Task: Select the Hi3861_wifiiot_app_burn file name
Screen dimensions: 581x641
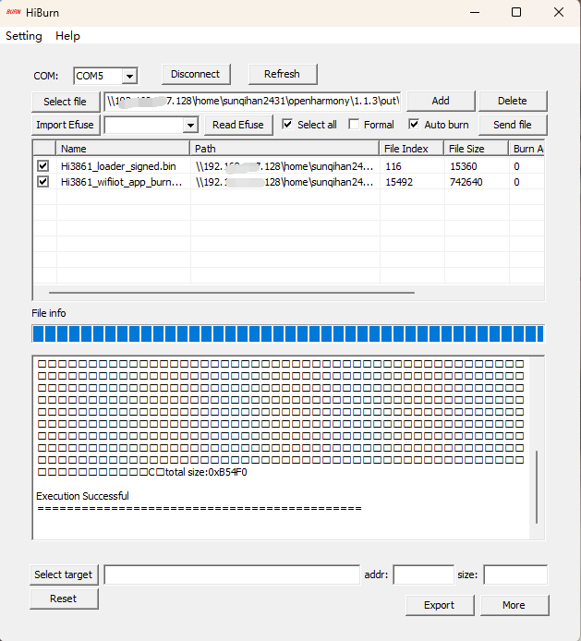Action: [121, 182]
